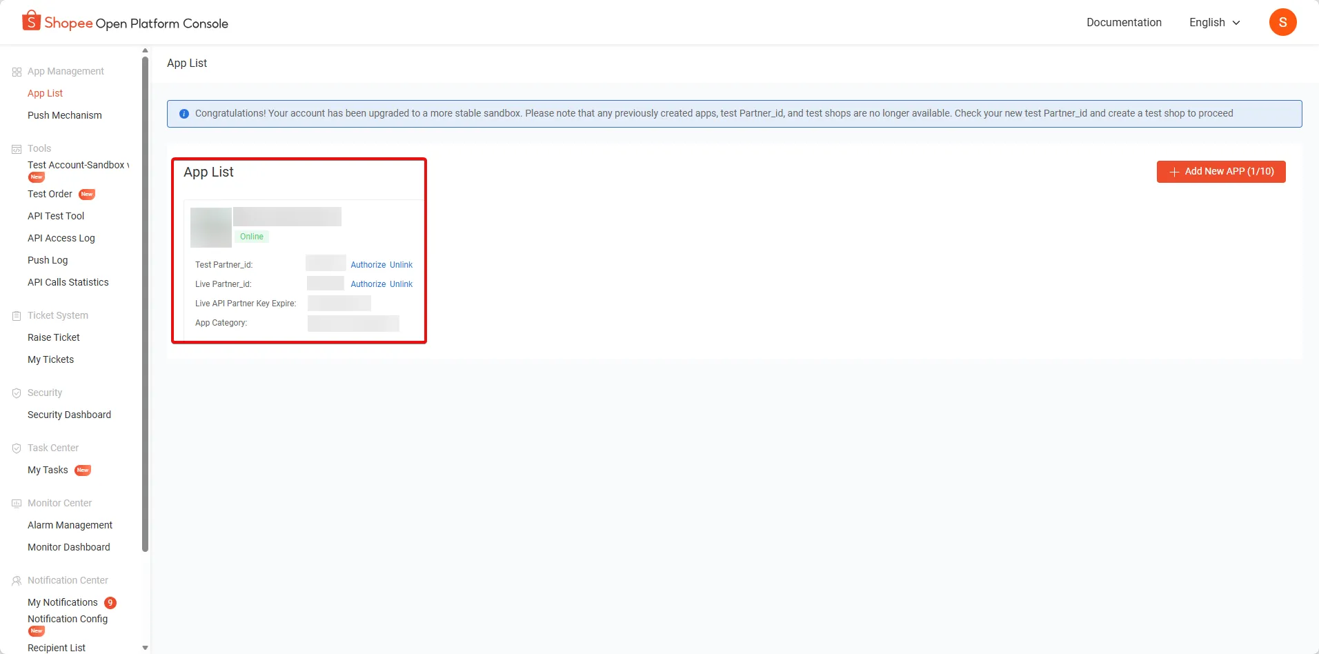
Task: Click the App Category label
Action: click(221, 323)
